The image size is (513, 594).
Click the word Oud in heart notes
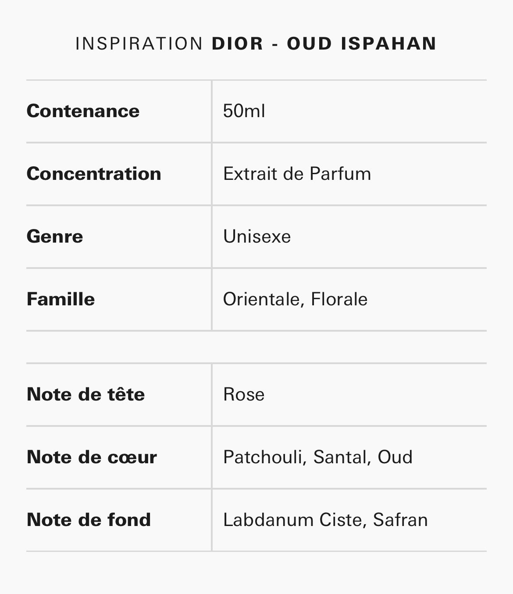click(395, 457)
